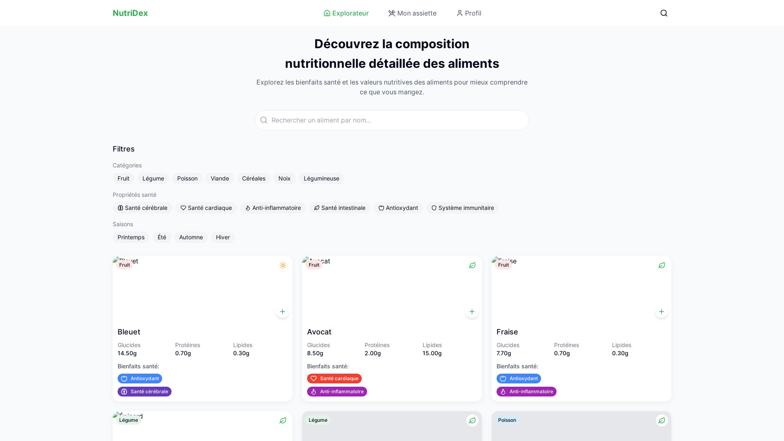This screenshot has height=441, width=784.
Task: Toggle the Viande category filter
Action: coord(220,178)
